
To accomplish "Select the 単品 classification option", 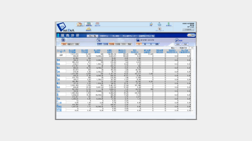I will tap(129, 44).
